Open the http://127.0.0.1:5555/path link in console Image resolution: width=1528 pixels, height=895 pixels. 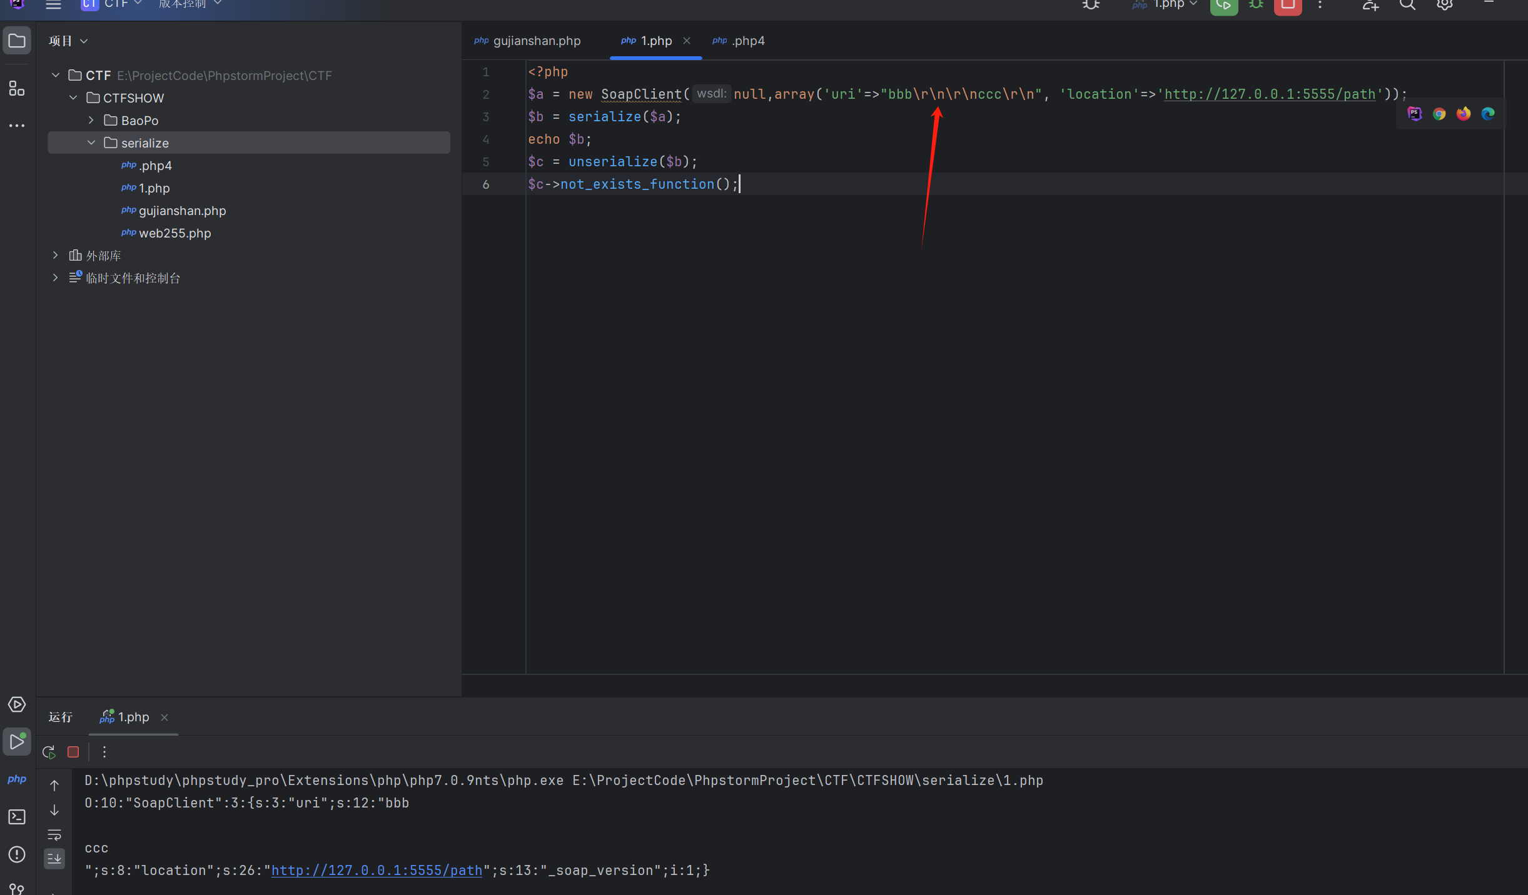pos(377,870)
